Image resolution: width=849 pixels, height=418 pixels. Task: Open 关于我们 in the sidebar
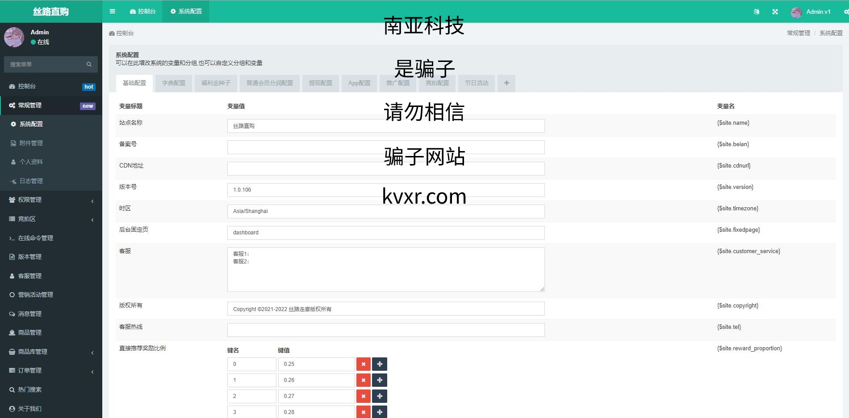[51, 409]
